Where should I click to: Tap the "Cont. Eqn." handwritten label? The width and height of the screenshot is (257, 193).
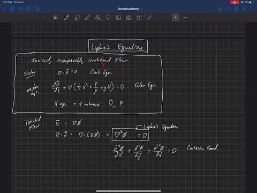pos(101,73)
